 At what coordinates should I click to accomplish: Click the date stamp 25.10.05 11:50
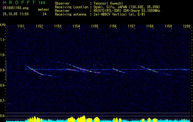(x=16, y=14)
